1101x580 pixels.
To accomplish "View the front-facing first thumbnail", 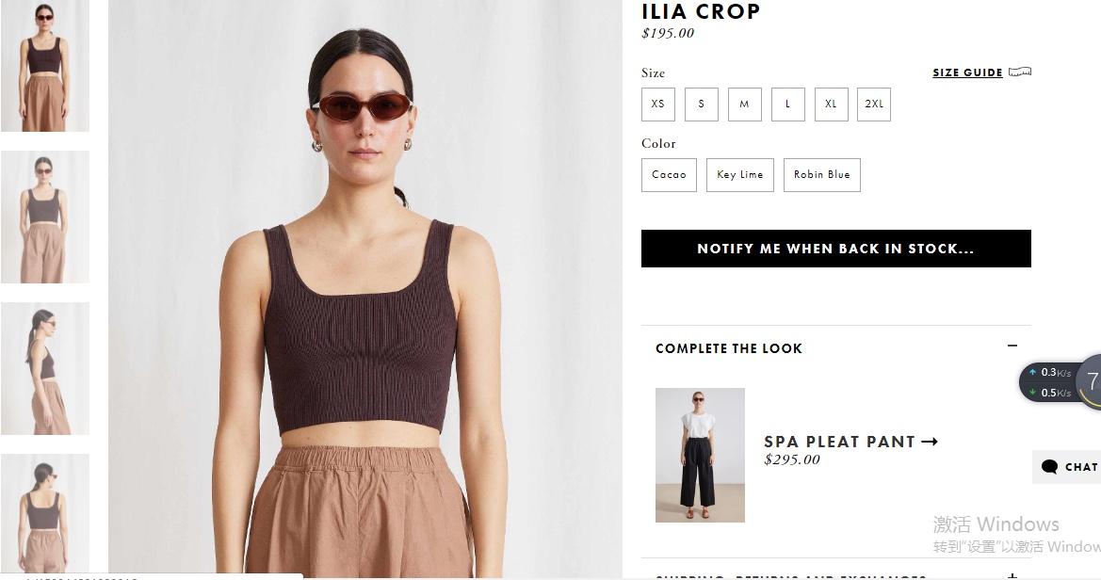I will pos(45,66).
